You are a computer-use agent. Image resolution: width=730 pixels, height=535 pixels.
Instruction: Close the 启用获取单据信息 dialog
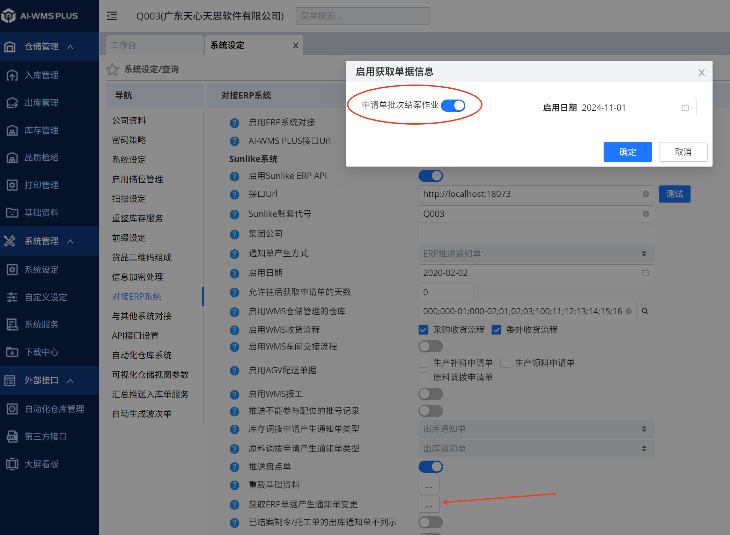click(x=701, y=73)
